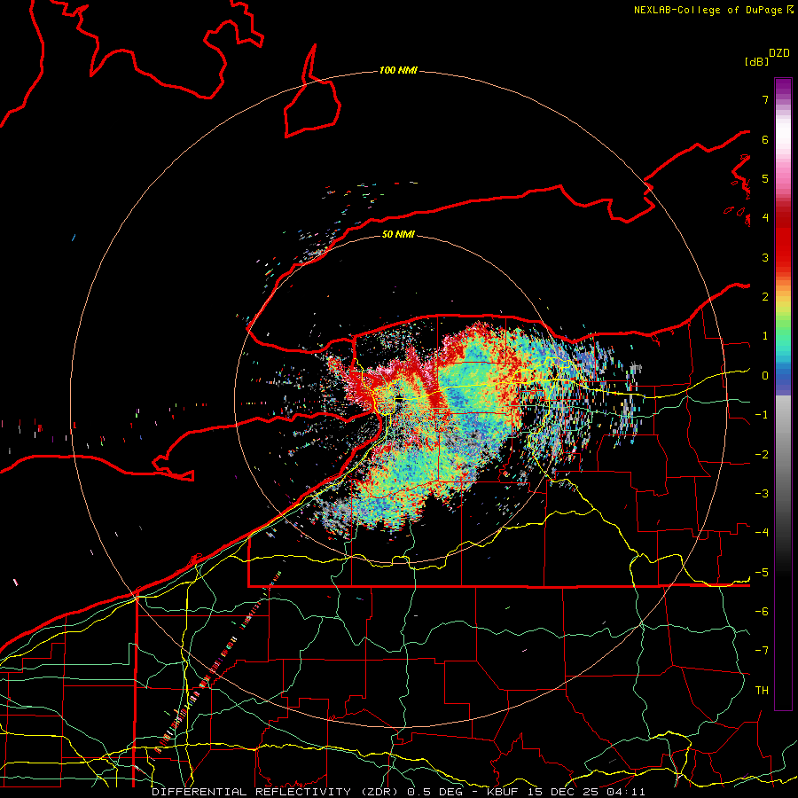Click the TH label on the color scale
Image resolution: width=798 pixels, height=798 pixels.
click(x=762, y=691)
